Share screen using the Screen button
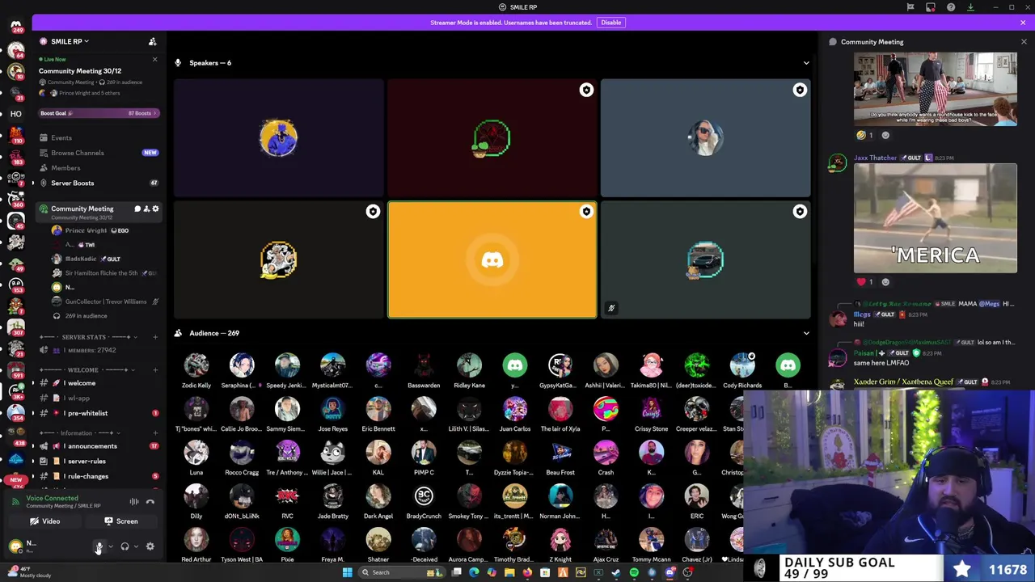 121,521
